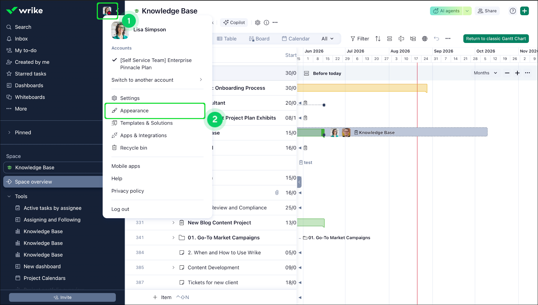
Task: Zoom in the timeline with the plus icon
Action: (x=517, y=73)
